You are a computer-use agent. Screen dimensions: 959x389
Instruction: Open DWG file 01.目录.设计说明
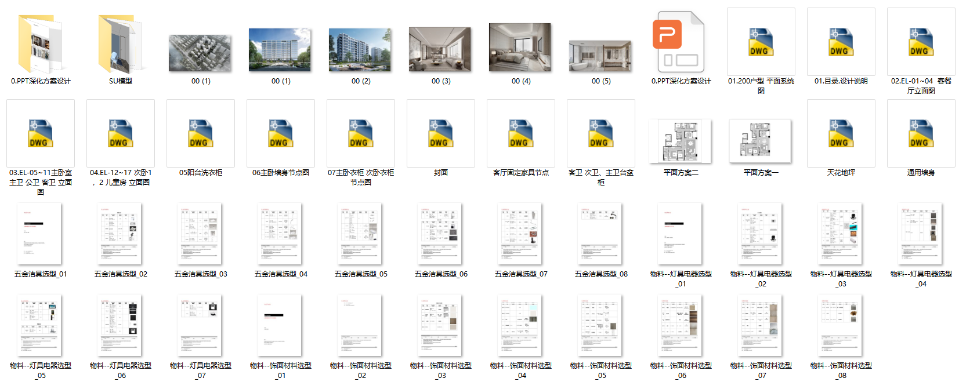click(x=841, y=42)
